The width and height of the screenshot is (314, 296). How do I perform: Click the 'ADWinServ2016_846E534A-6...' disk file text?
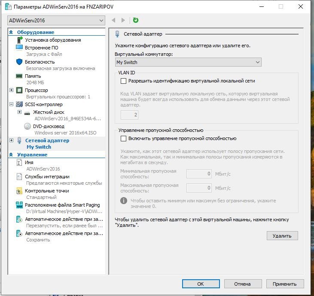67,119
